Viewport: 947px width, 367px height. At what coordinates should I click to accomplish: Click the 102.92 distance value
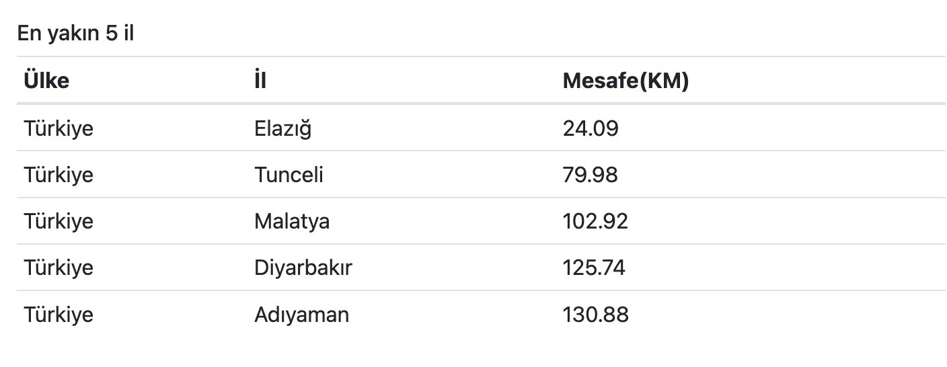(595, 221)
